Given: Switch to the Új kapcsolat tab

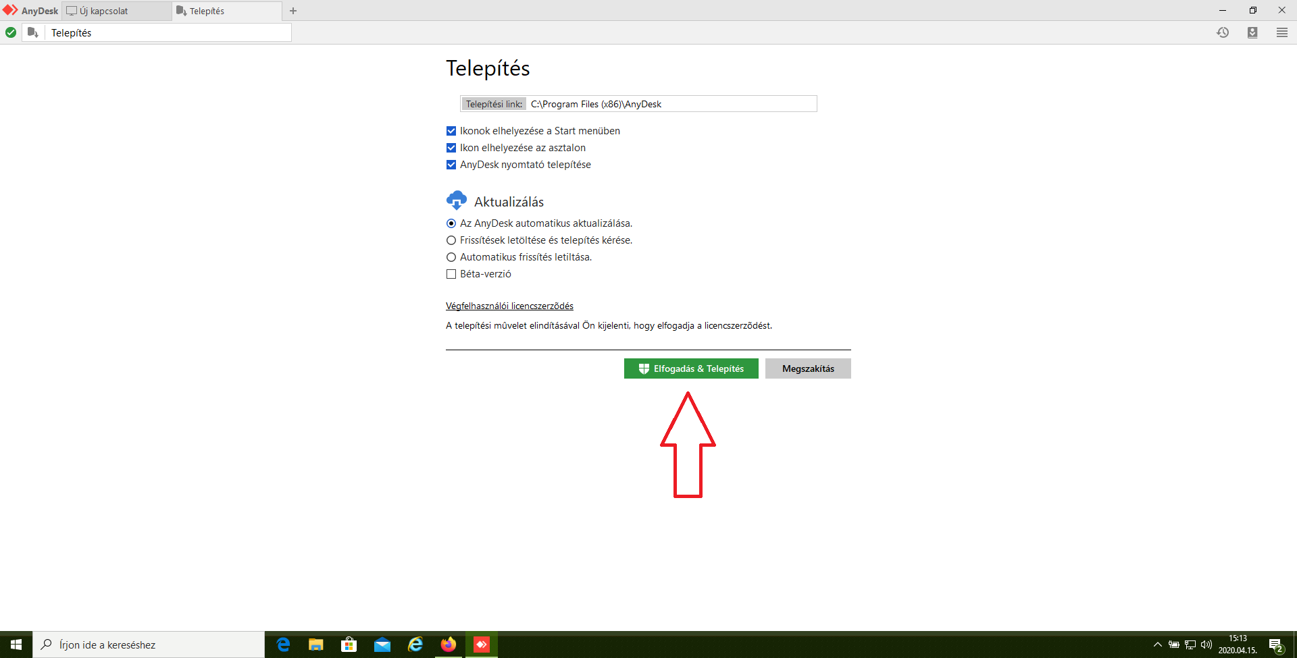Looking at the screenshot, I should pos(116,11).
